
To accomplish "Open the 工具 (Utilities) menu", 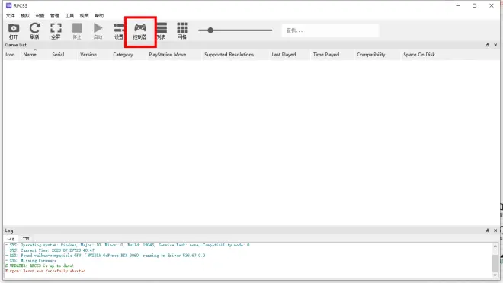I will point(69,16).
